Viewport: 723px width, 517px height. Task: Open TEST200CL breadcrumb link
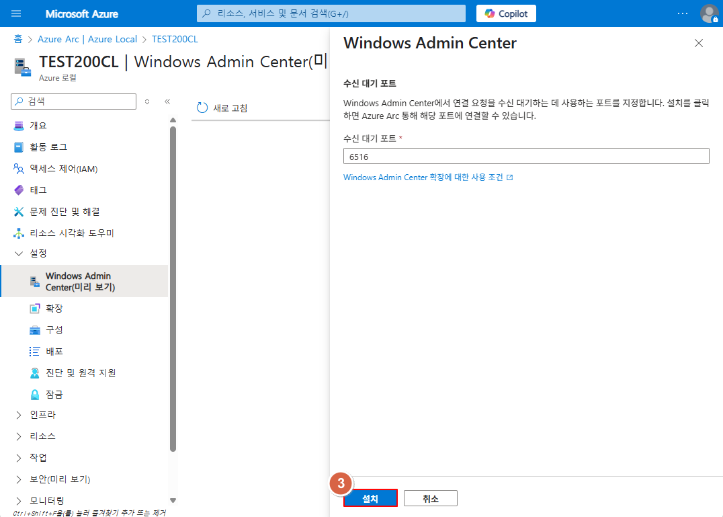point(175,39)
